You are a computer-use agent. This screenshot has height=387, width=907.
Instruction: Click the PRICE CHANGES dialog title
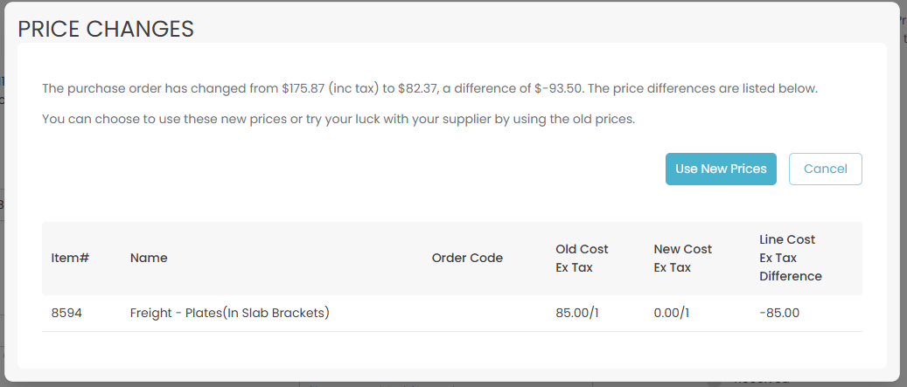coord(106,28)
